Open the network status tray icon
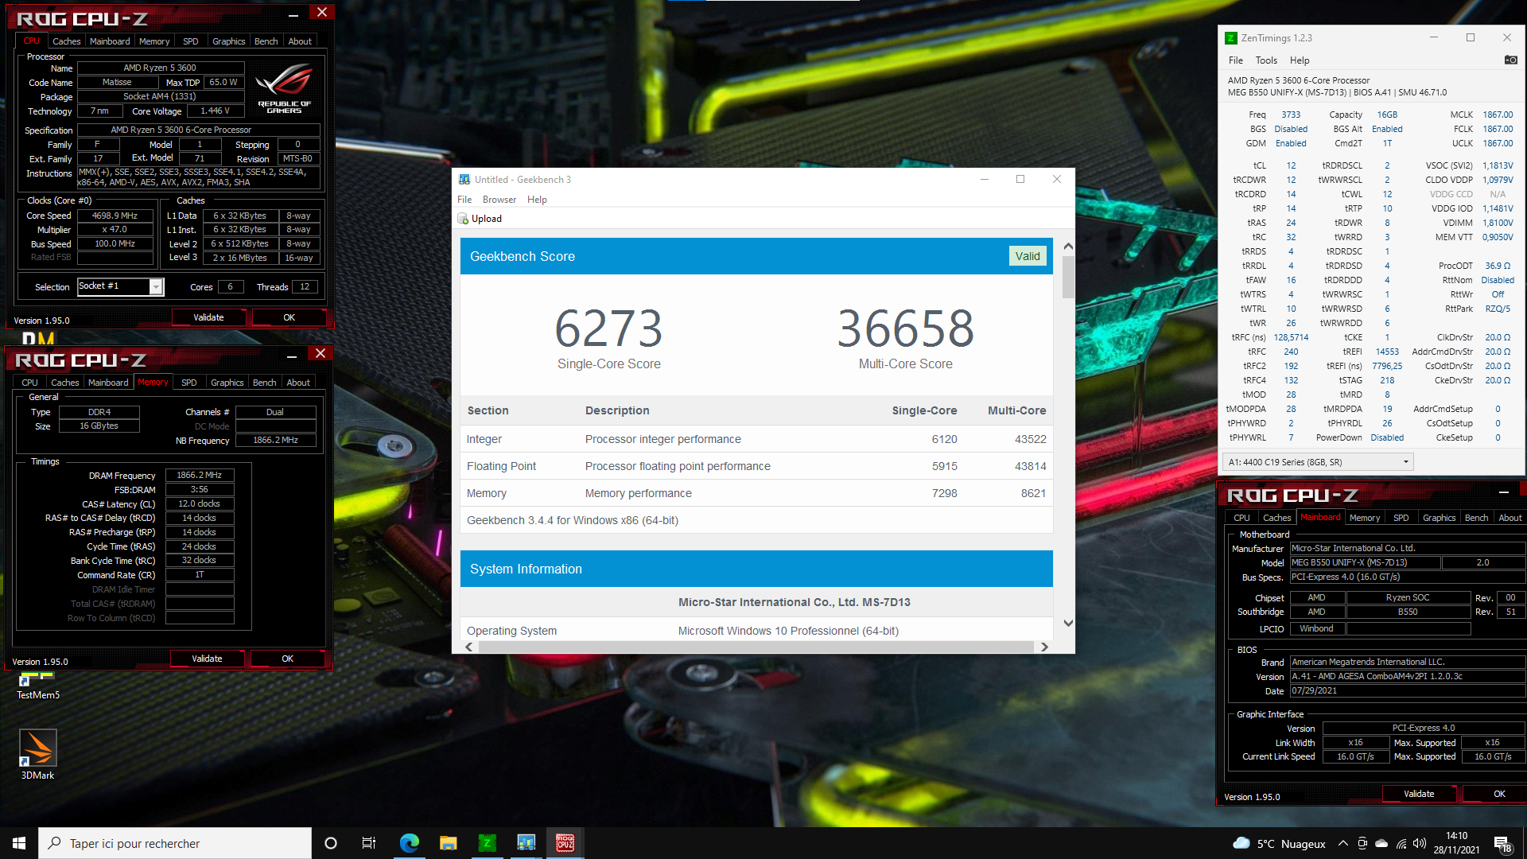Screen dimensions: 1527x859 1401,844
